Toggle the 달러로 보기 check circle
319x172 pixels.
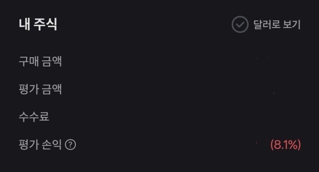240,25
